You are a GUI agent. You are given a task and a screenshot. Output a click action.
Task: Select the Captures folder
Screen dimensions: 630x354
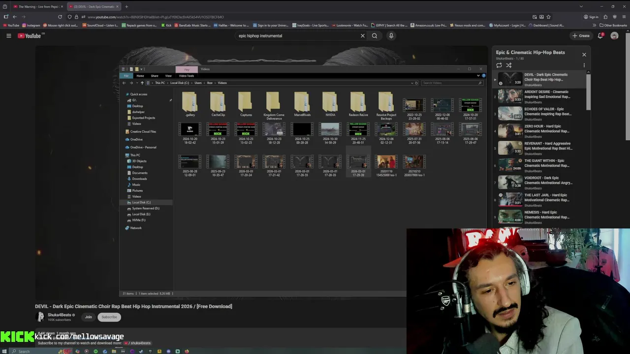(246, 105)
